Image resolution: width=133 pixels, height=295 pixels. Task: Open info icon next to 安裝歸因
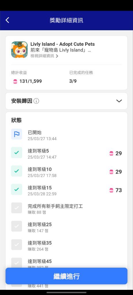click(x=36, y=101)
